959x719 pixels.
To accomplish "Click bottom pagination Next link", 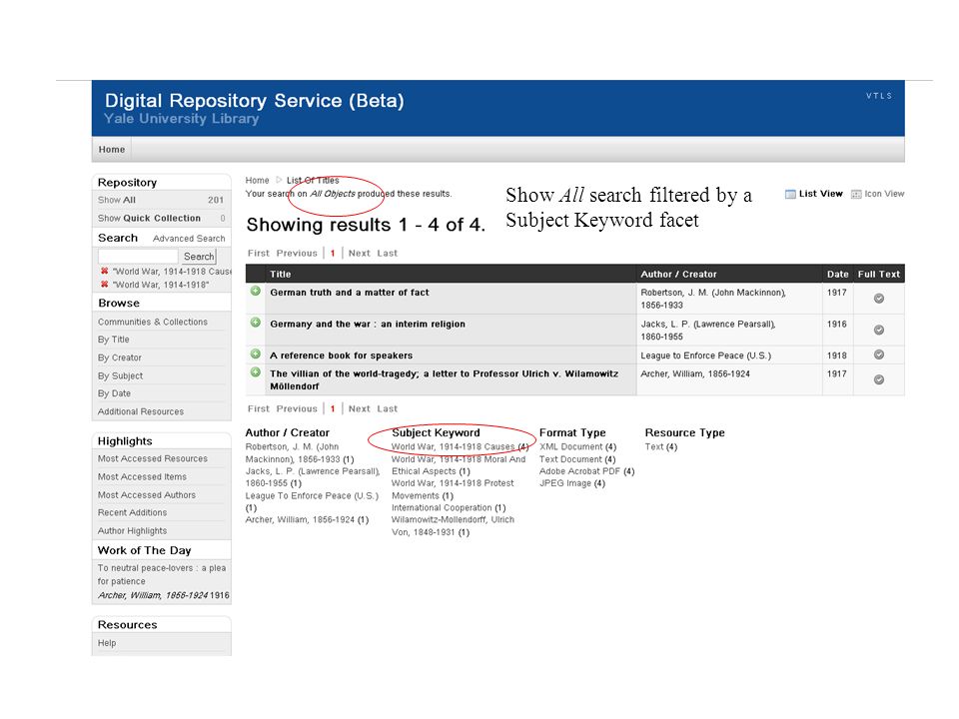I will click(359, 409).
